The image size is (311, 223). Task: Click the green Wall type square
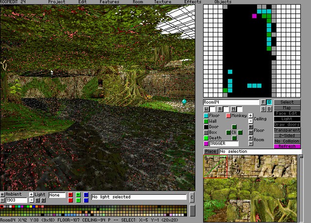(x=206, y=121)
